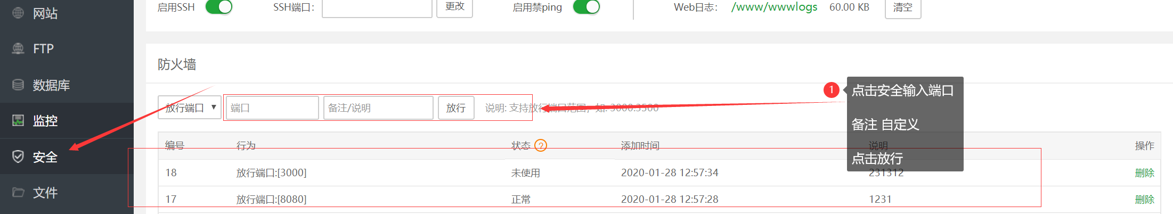1173x214 pixels.
Task: Focus the 端口 input field
Action: pyautogui.click(x=272, y=108)
